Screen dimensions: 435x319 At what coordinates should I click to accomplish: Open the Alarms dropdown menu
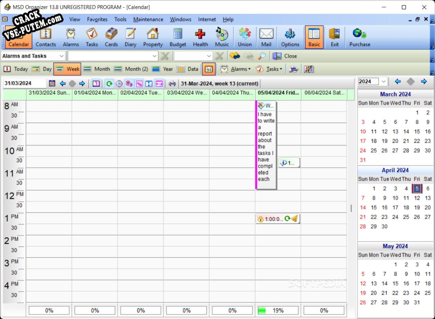pos(236,69)
